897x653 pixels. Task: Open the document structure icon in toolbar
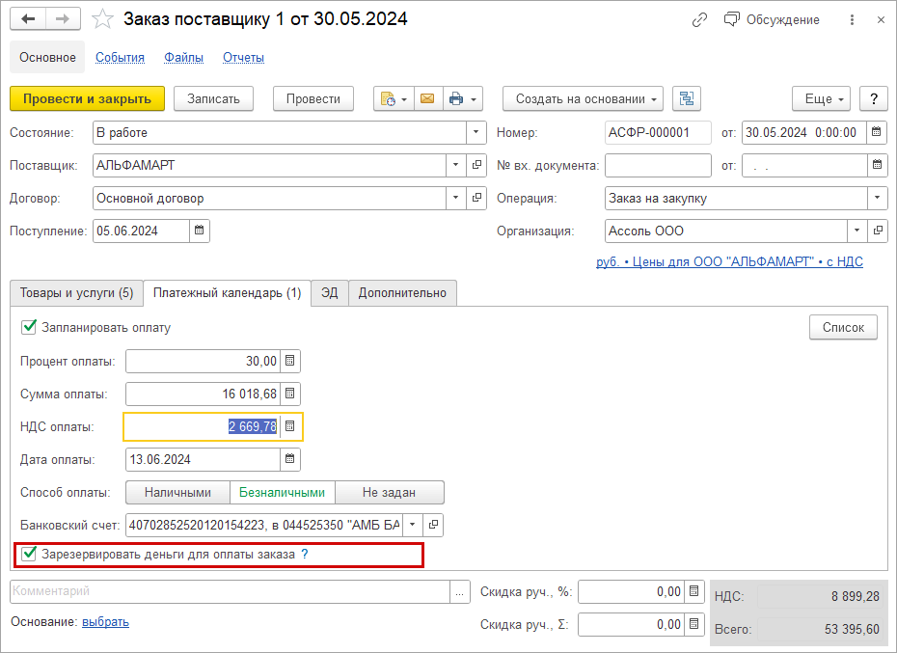pos(687,98)
